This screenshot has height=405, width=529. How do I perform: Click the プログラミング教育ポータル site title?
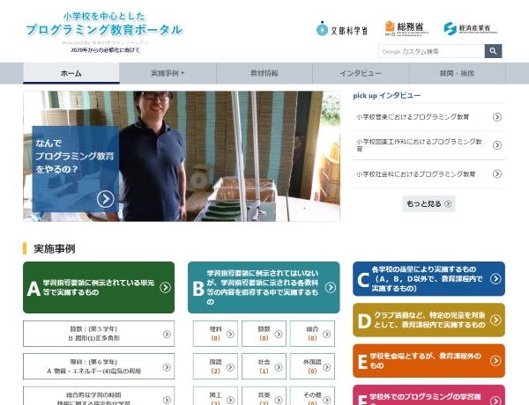104,29
